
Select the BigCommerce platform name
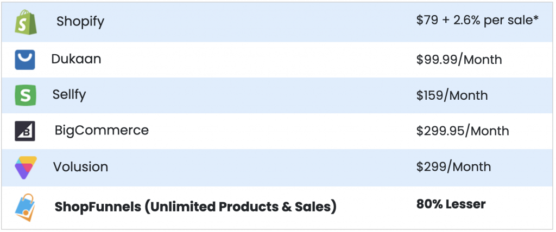(x=102, y=130)
